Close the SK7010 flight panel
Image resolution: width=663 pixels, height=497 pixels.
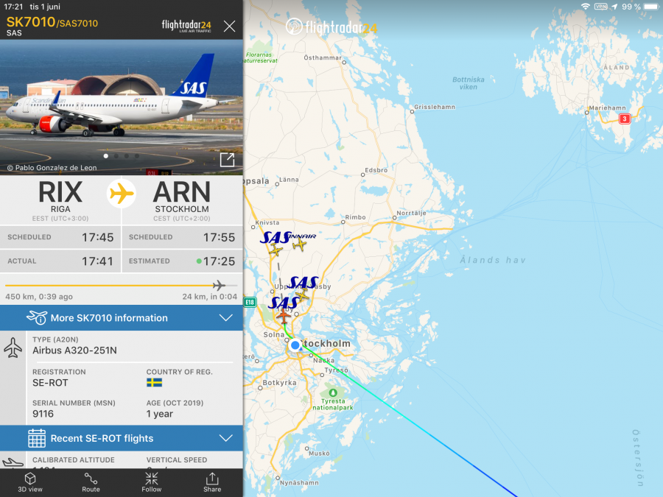[x=229, y=27]
